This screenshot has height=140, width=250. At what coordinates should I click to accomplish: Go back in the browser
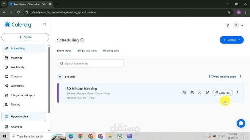pos(4,12)
